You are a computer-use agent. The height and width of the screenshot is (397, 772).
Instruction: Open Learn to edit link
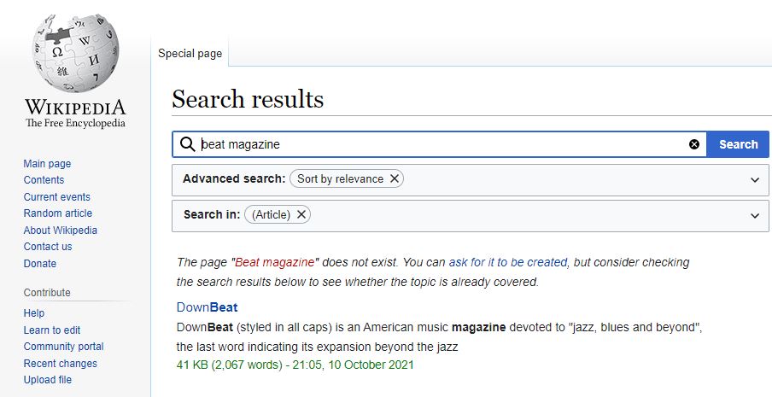[x=52, y=330]
